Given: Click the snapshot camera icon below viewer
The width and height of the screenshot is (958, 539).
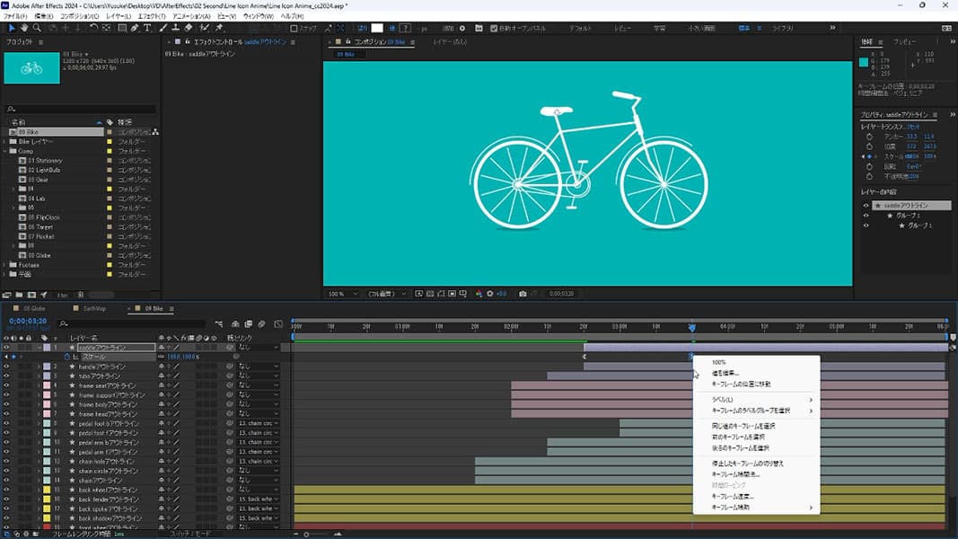Looking at the screenshot, I should pos(523,294).
